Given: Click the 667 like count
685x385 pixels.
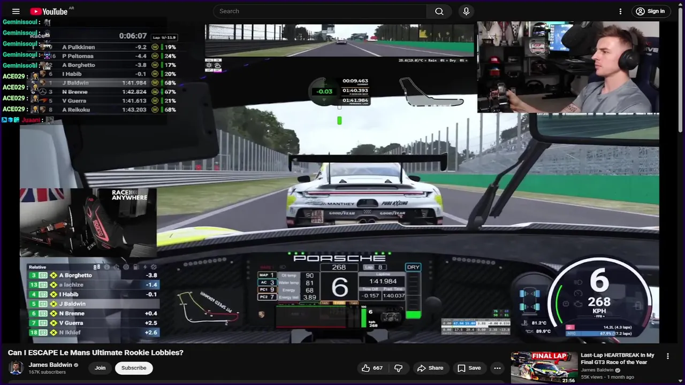Looking at the screenshot, I should pyautogui.click(x=378, y=368).
